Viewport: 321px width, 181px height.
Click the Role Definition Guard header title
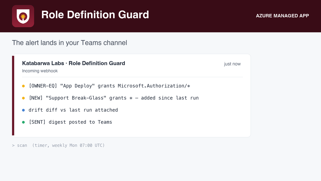pos(95,15)
